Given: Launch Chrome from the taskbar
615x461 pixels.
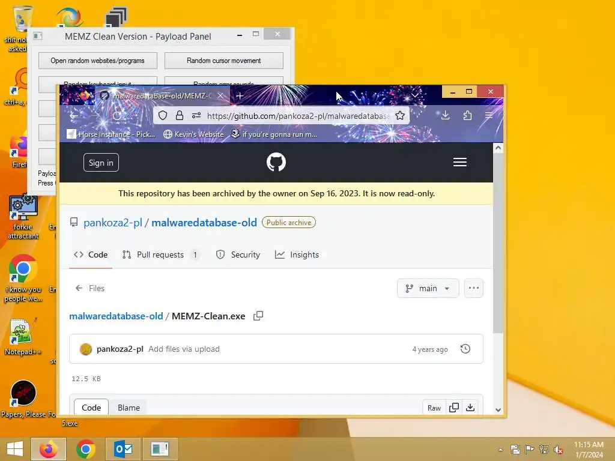Looking at the screenshot, I should click(85, 449).
